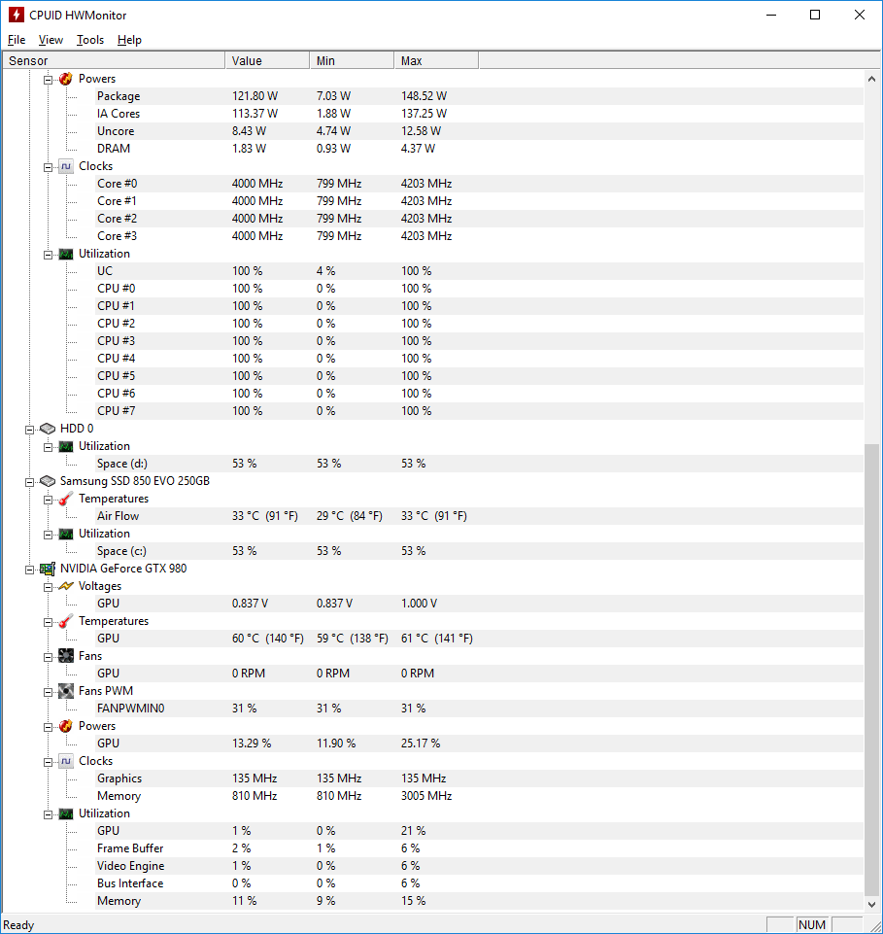
Task: Select the Package power row
Action: 479,96
